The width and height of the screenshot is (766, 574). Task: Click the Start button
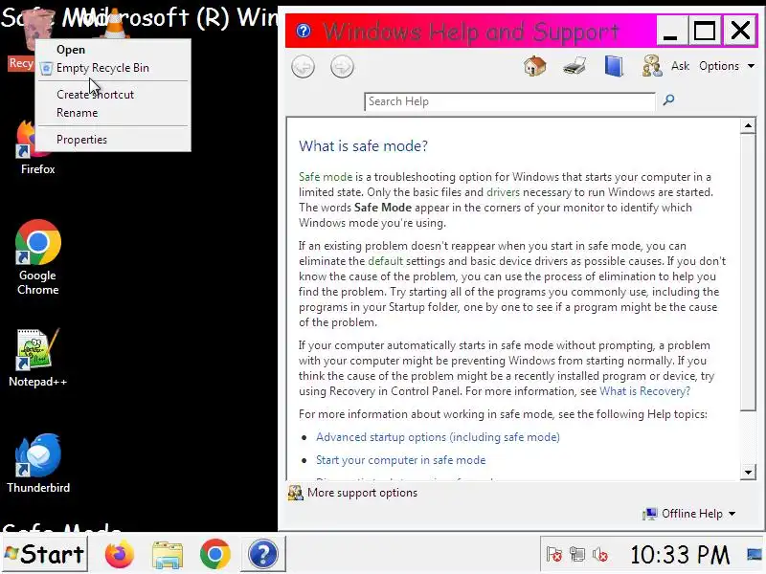(45, 555)
